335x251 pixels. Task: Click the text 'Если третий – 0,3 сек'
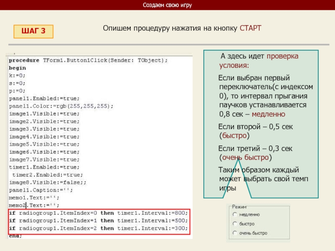[x=255, y=149]
